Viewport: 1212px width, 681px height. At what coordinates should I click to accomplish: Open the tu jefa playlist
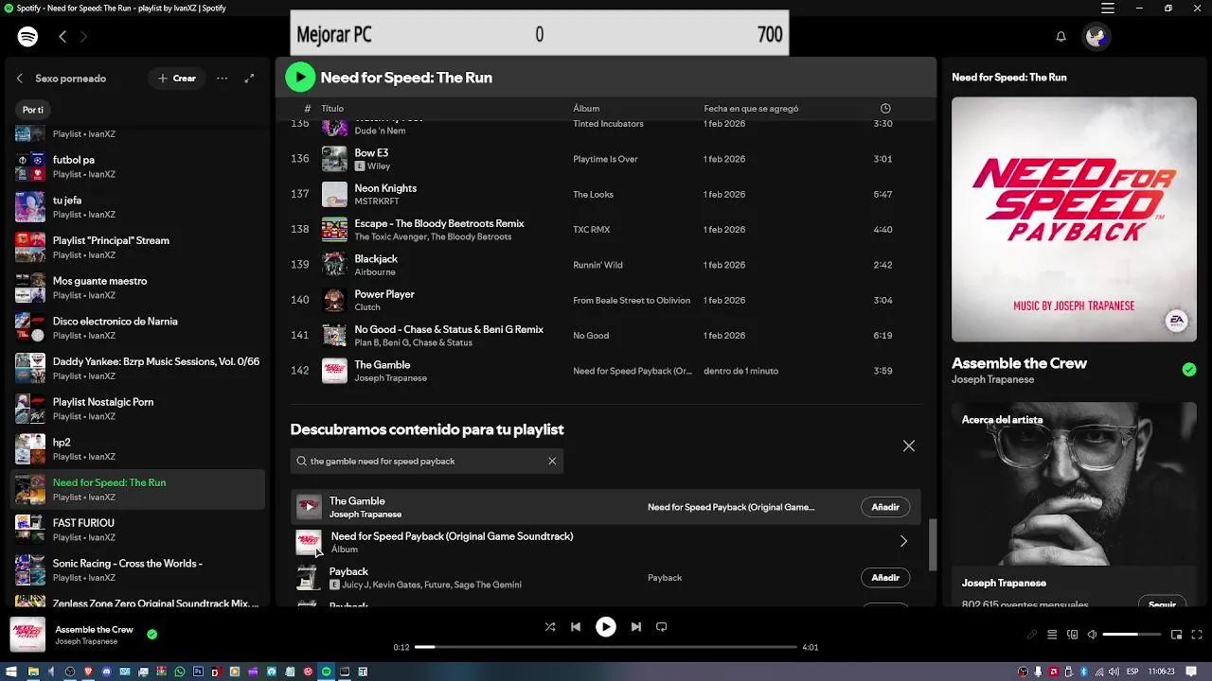tap(137, 207)
